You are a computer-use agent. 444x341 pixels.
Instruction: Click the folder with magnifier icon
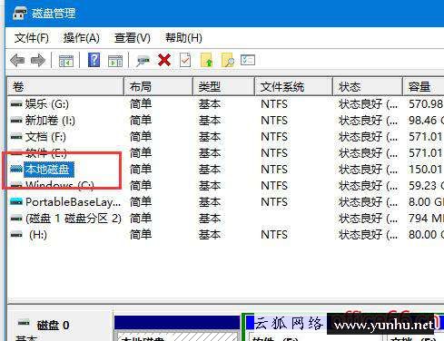pos(228,60)
